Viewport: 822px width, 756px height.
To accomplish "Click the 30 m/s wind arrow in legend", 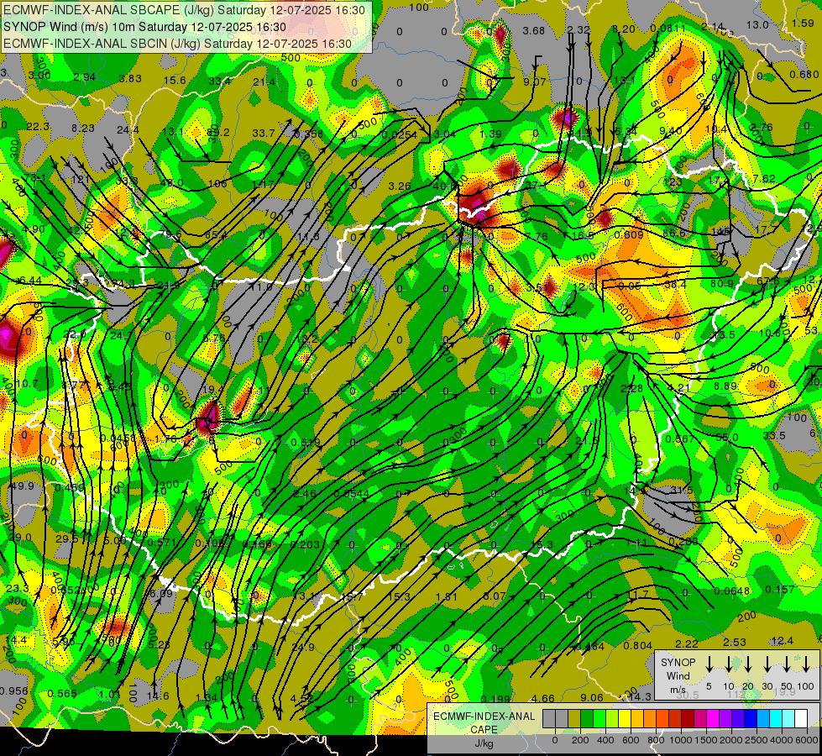I will (x=767, y=664).
